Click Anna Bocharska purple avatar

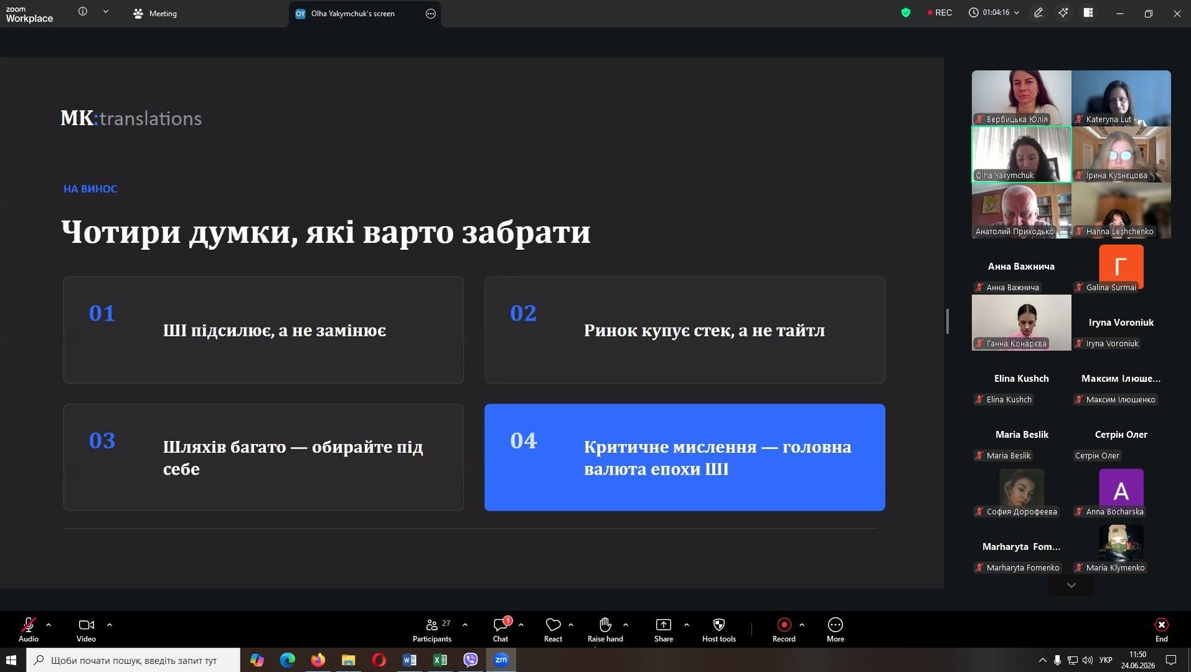(x=1121, y=490)
